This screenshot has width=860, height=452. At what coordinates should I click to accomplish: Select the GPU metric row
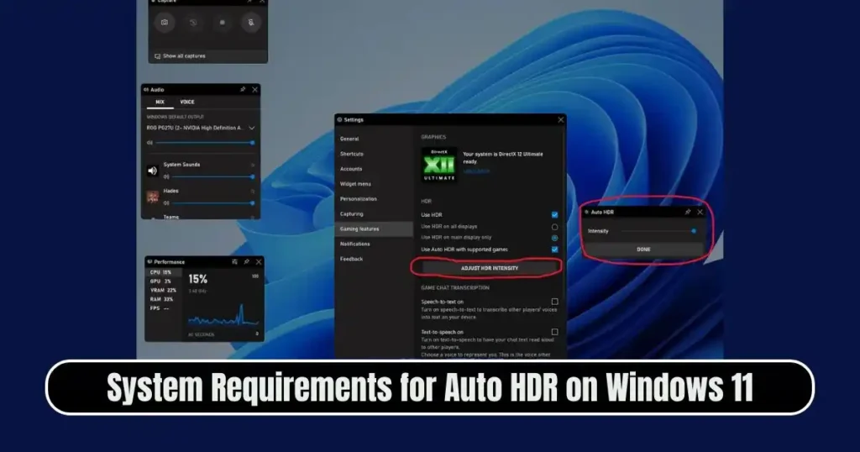[163, 281]
